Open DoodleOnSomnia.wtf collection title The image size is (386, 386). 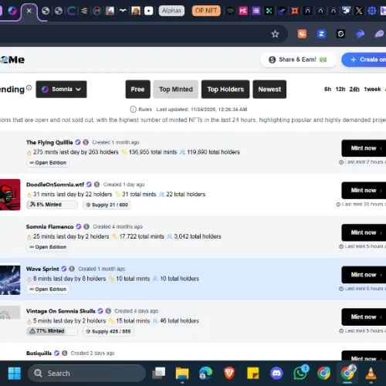point(55,185)
